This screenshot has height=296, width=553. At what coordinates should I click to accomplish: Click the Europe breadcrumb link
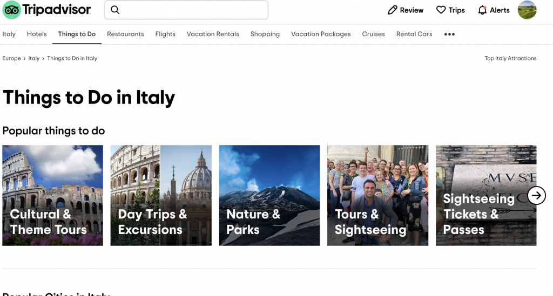(x=11, y=58)
